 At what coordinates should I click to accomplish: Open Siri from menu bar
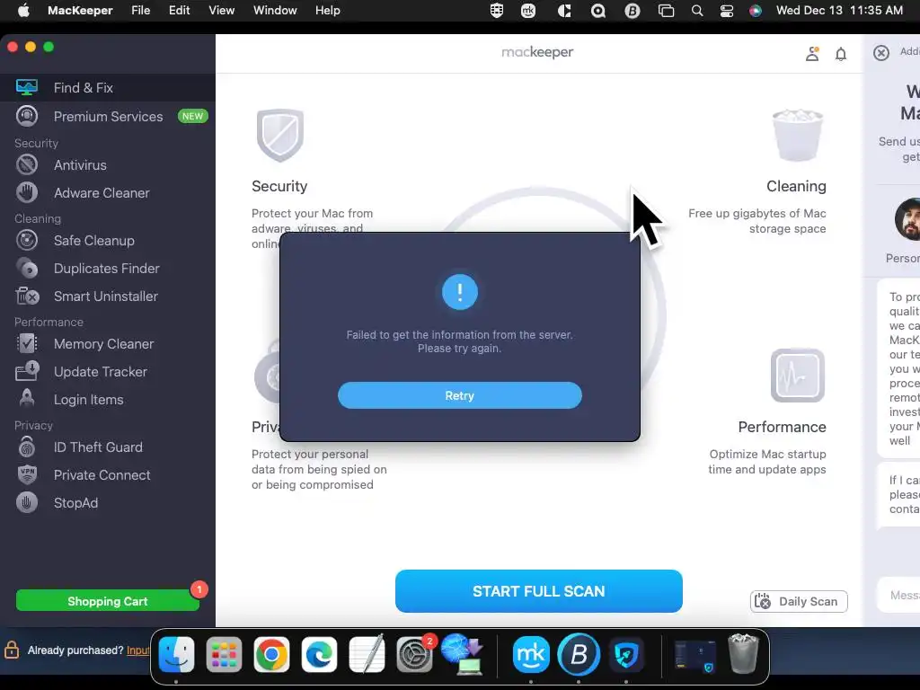click(x=756, y=11)
